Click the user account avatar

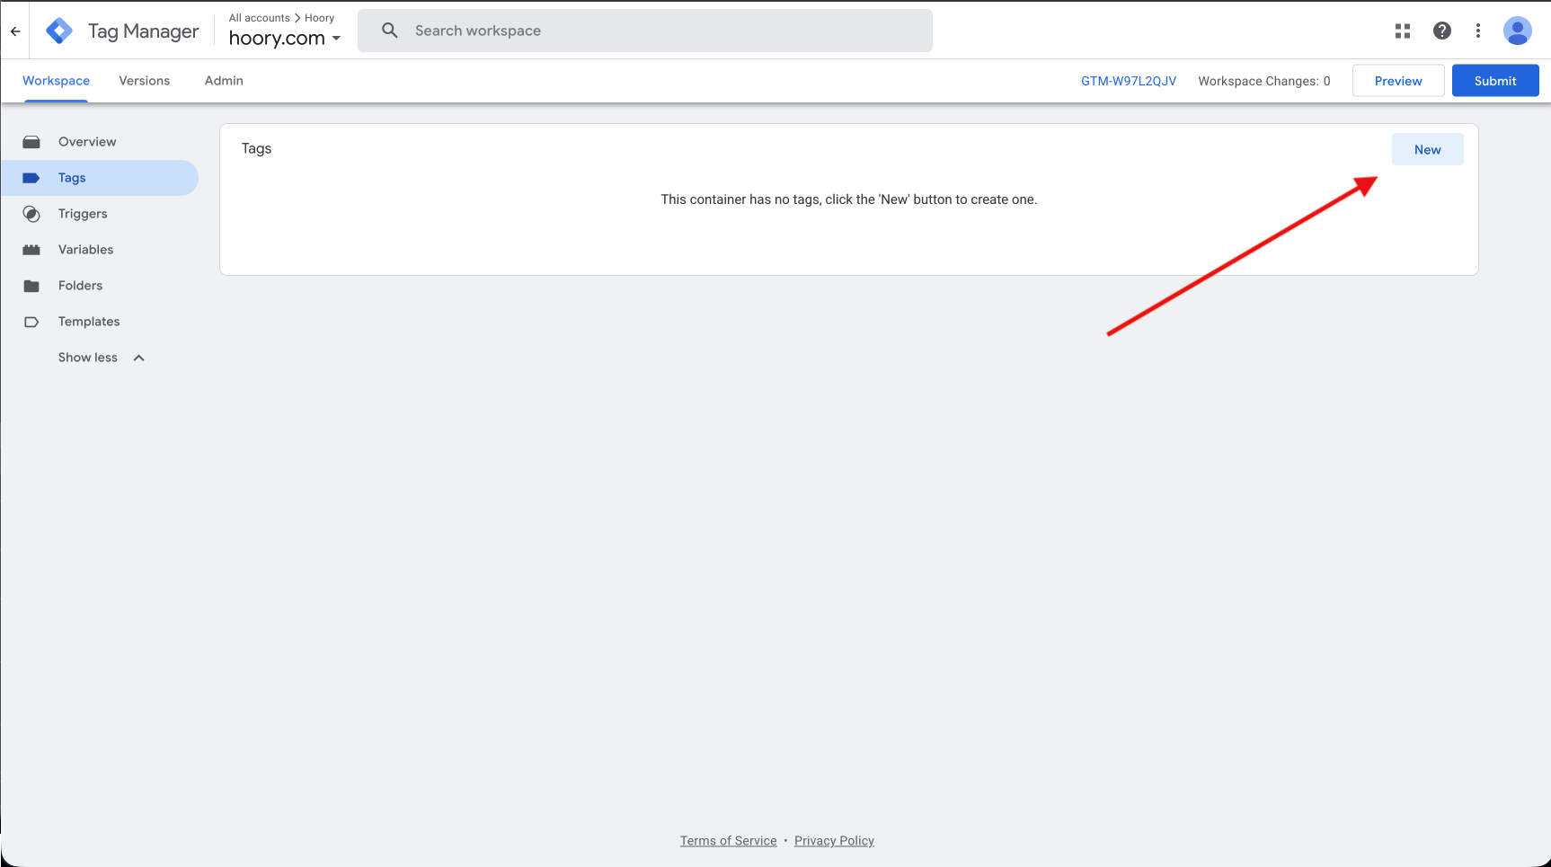point(1518,31)
